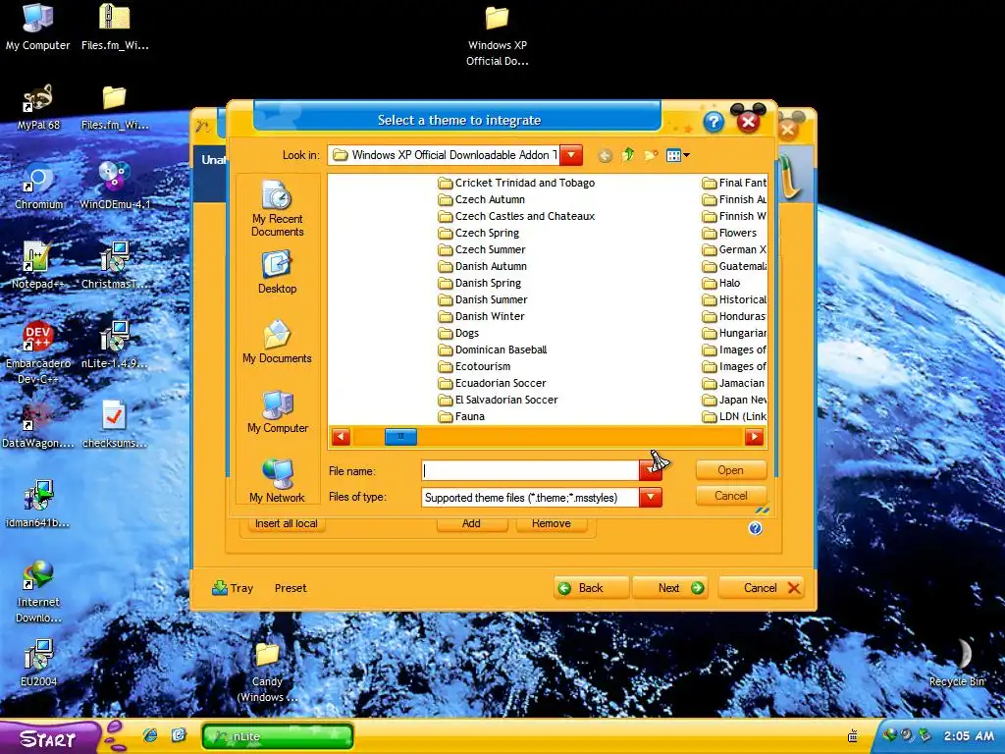Open Embarcadero Dev-C++ desktop shortcut
Viewport: 1005px width, 754px height.
point(38,353)
